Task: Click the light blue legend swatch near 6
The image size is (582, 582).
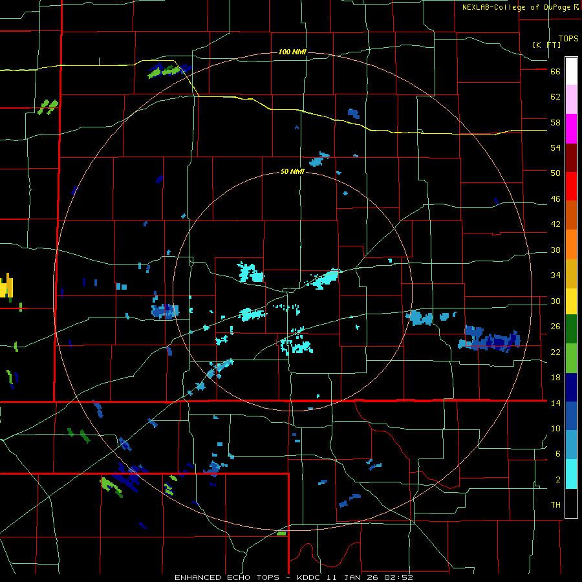Action: tap(571, 445)
